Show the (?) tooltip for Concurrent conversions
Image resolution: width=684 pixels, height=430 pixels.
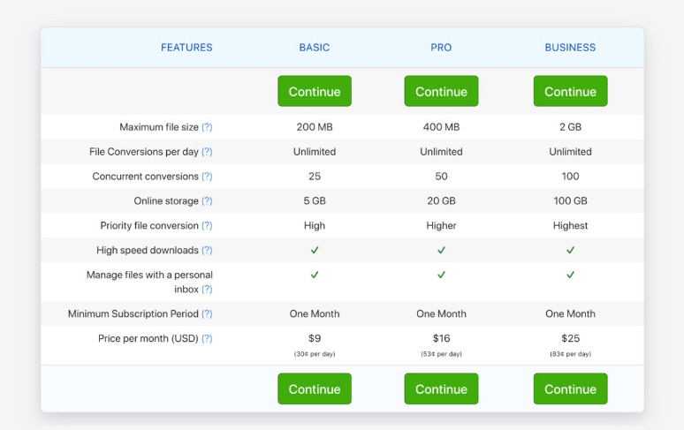207,177
